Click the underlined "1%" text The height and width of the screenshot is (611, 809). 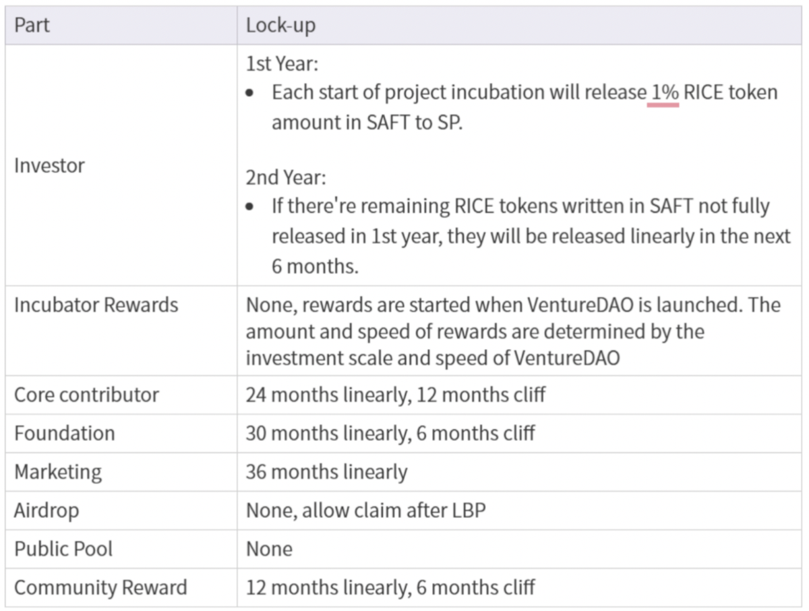[663, 93]
